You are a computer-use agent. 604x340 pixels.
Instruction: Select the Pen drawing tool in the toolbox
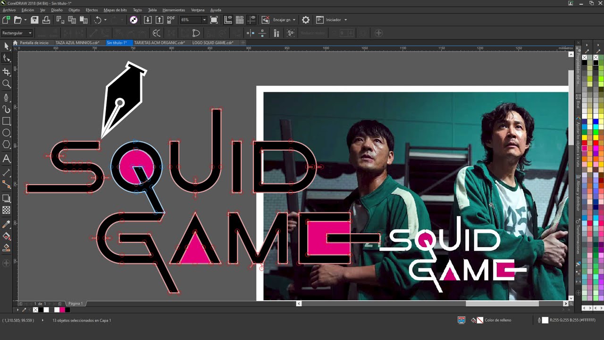(x=6, y=97)
